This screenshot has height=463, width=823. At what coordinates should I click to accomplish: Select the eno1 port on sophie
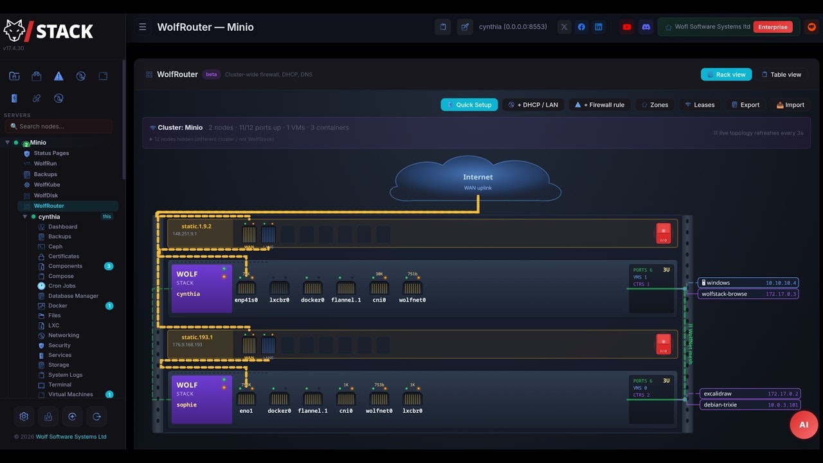click(x=246, y=399)
